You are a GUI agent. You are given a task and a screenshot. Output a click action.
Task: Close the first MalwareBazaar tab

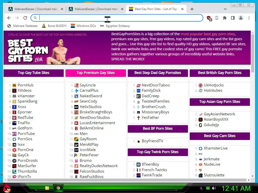click(62, 9)
